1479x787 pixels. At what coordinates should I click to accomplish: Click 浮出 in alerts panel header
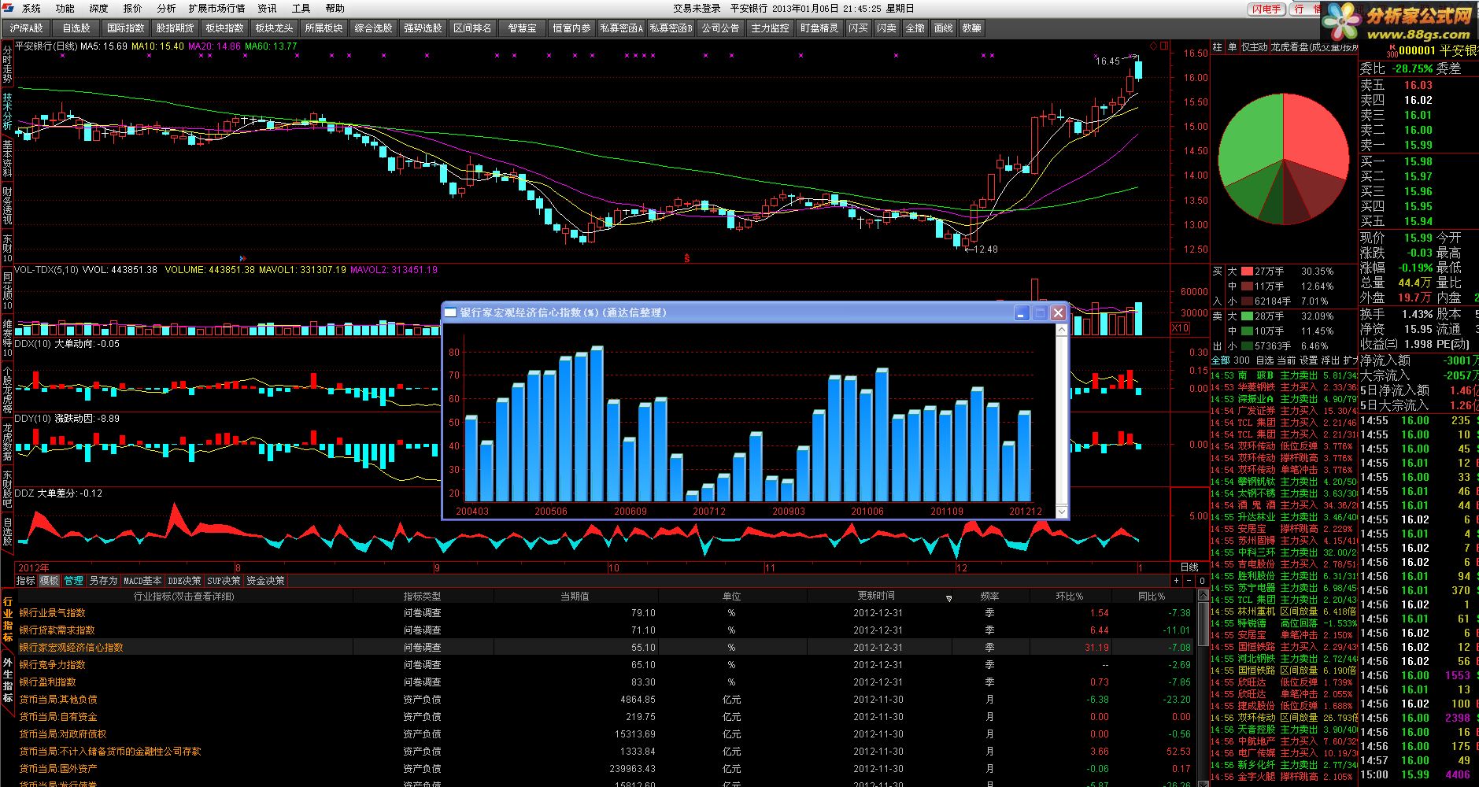click(x=1329, y=360)
